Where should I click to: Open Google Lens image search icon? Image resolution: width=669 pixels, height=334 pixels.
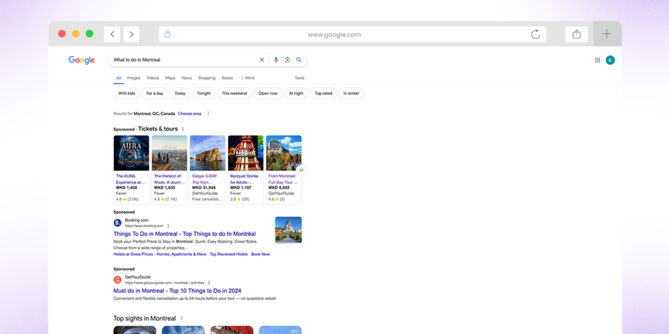(x=287, y=60)
